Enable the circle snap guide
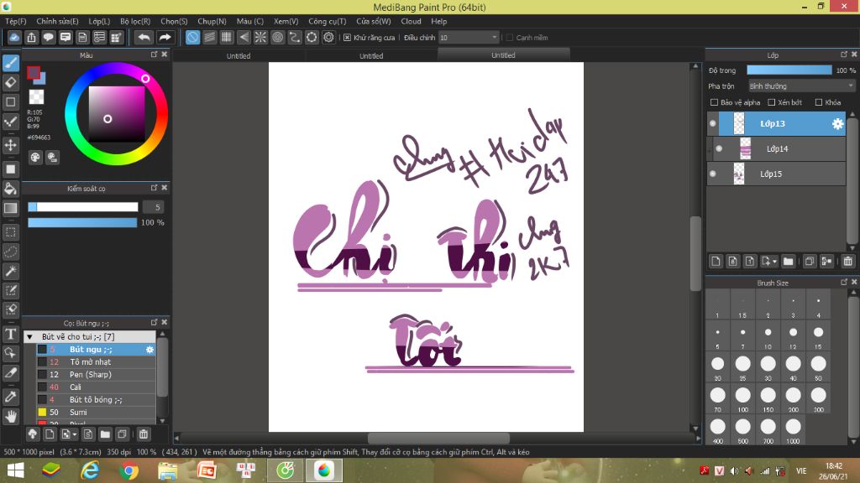This screenshot has width=860, height=483. click(277, 37)
